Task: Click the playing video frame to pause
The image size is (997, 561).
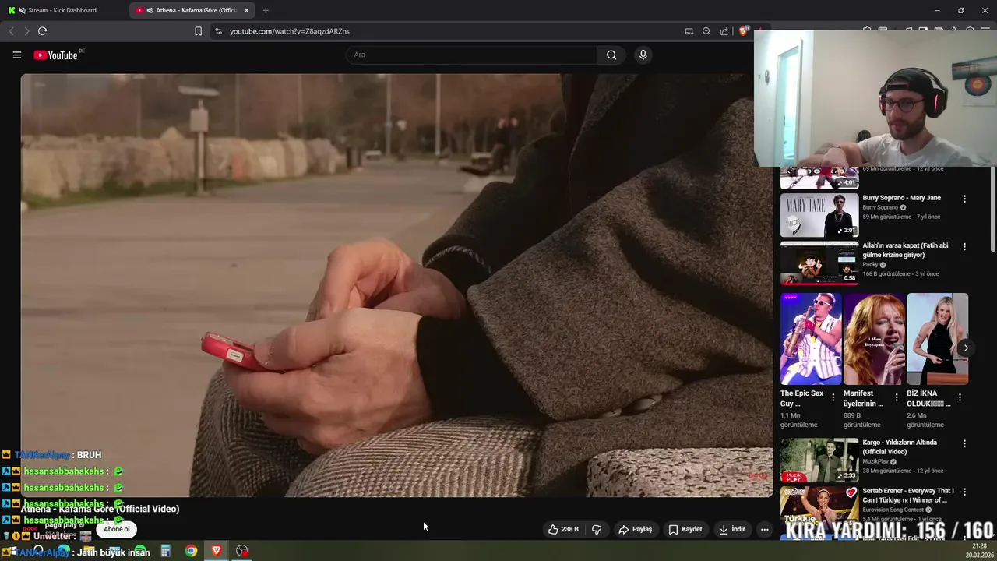Action: [x=396, y=285]
